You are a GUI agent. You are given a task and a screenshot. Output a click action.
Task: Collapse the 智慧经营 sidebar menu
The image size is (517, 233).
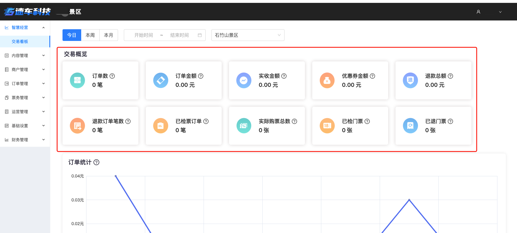44,27
